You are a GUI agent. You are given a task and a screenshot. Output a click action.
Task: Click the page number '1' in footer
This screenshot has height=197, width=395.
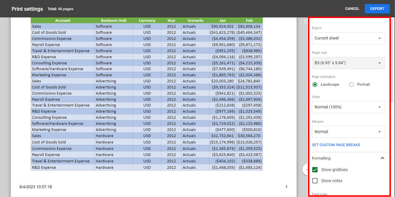tap(286, 187)
